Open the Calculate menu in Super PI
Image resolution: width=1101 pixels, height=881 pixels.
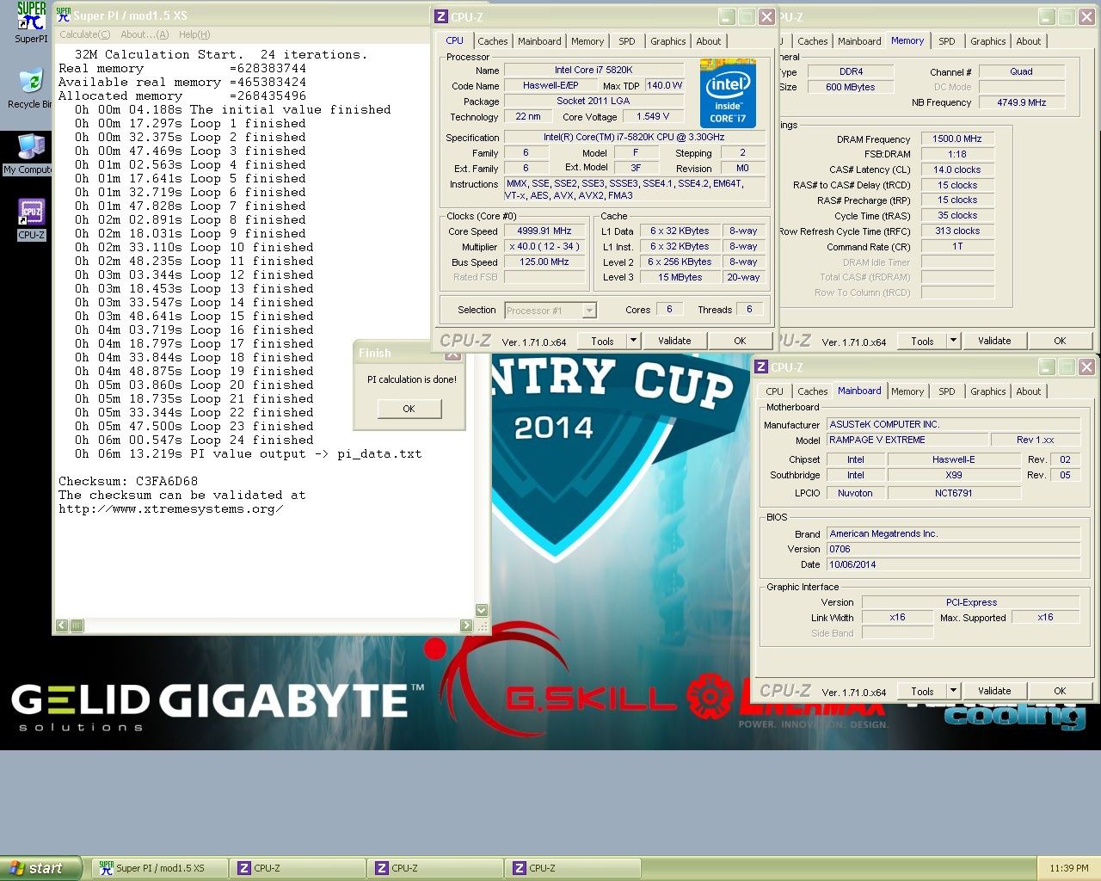pyautogui.click(x=84, y=34)
